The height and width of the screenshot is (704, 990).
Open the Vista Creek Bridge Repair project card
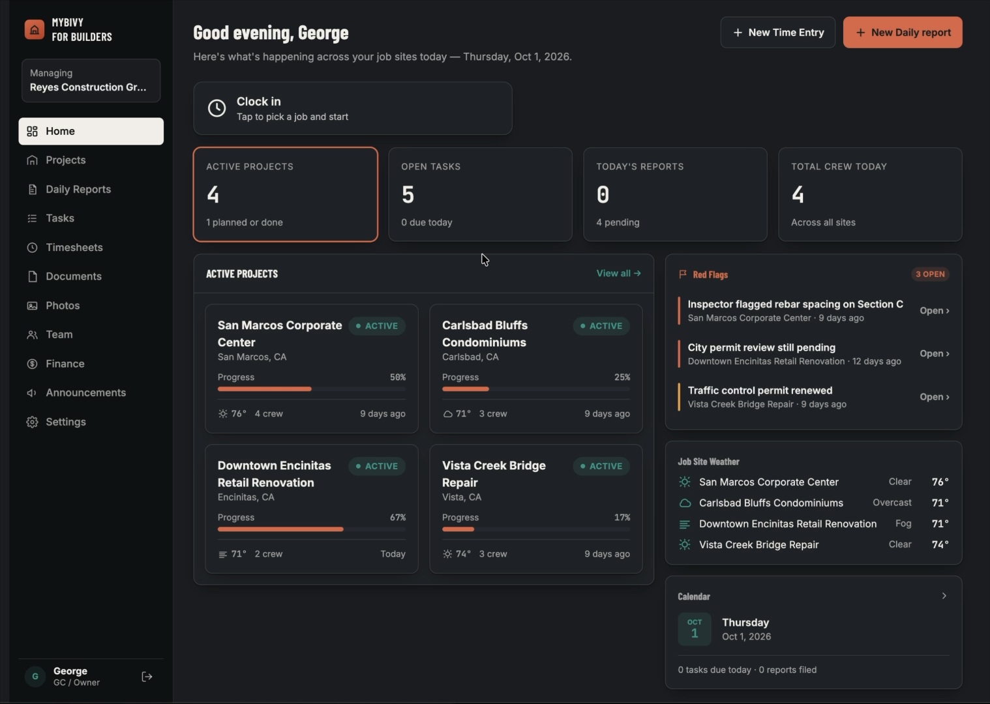pyautogui.click(x=536, y=508)
